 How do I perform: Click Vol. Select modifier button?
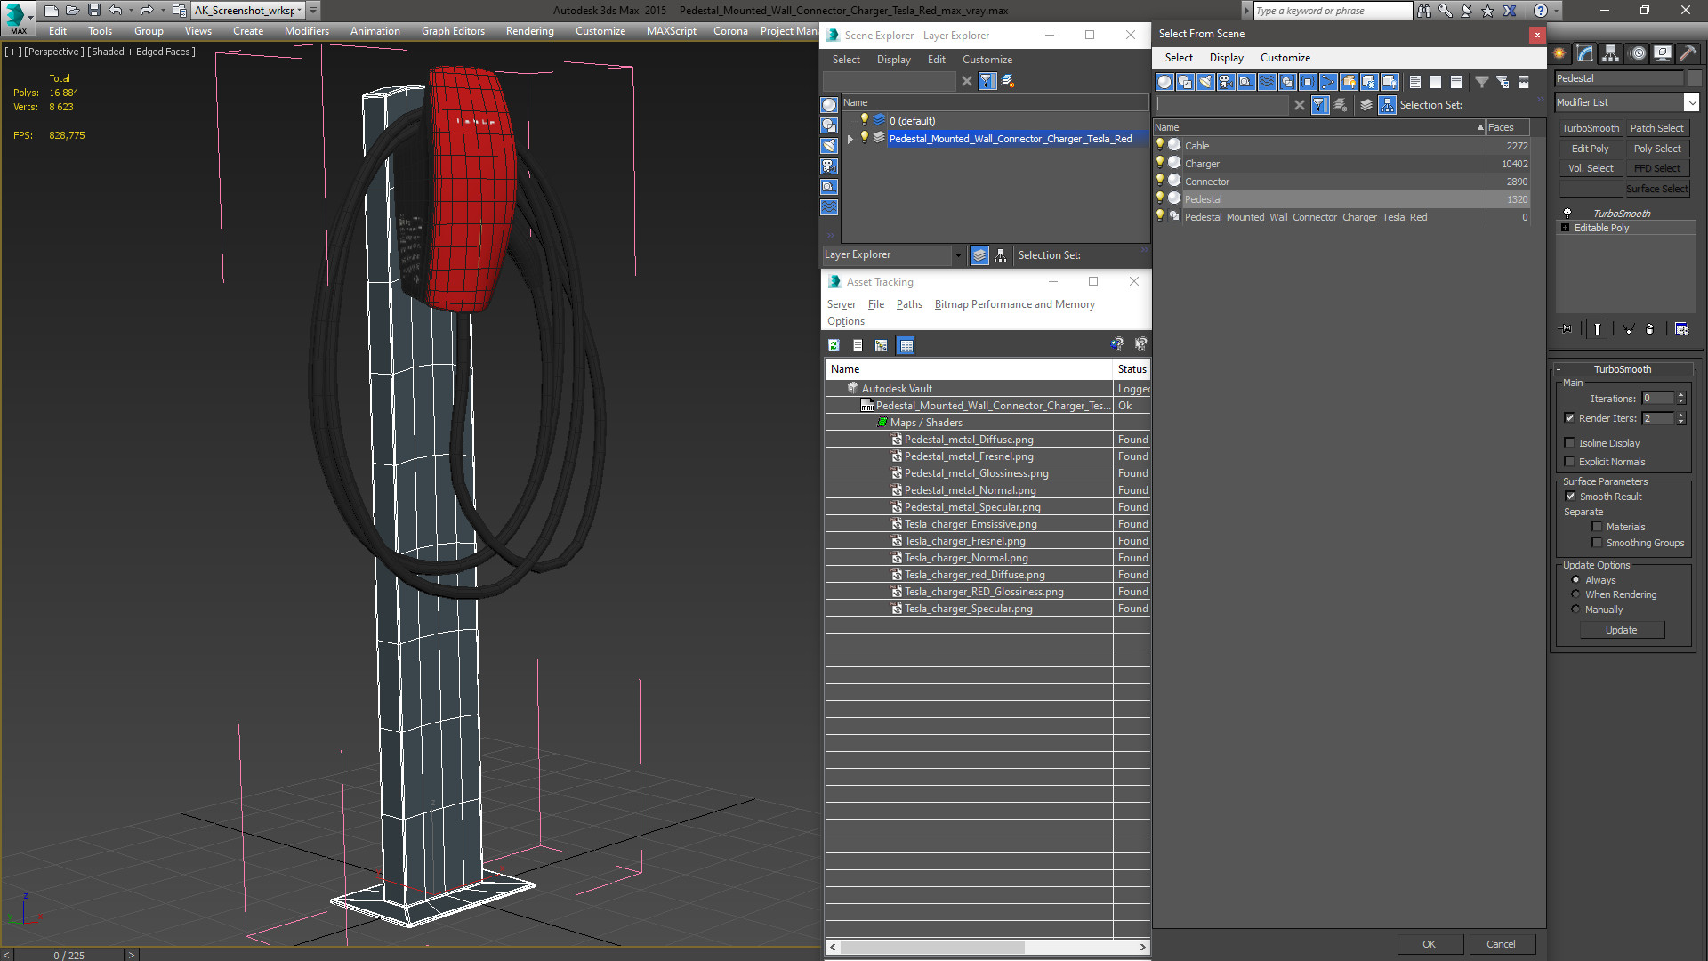pos(1590,168)
